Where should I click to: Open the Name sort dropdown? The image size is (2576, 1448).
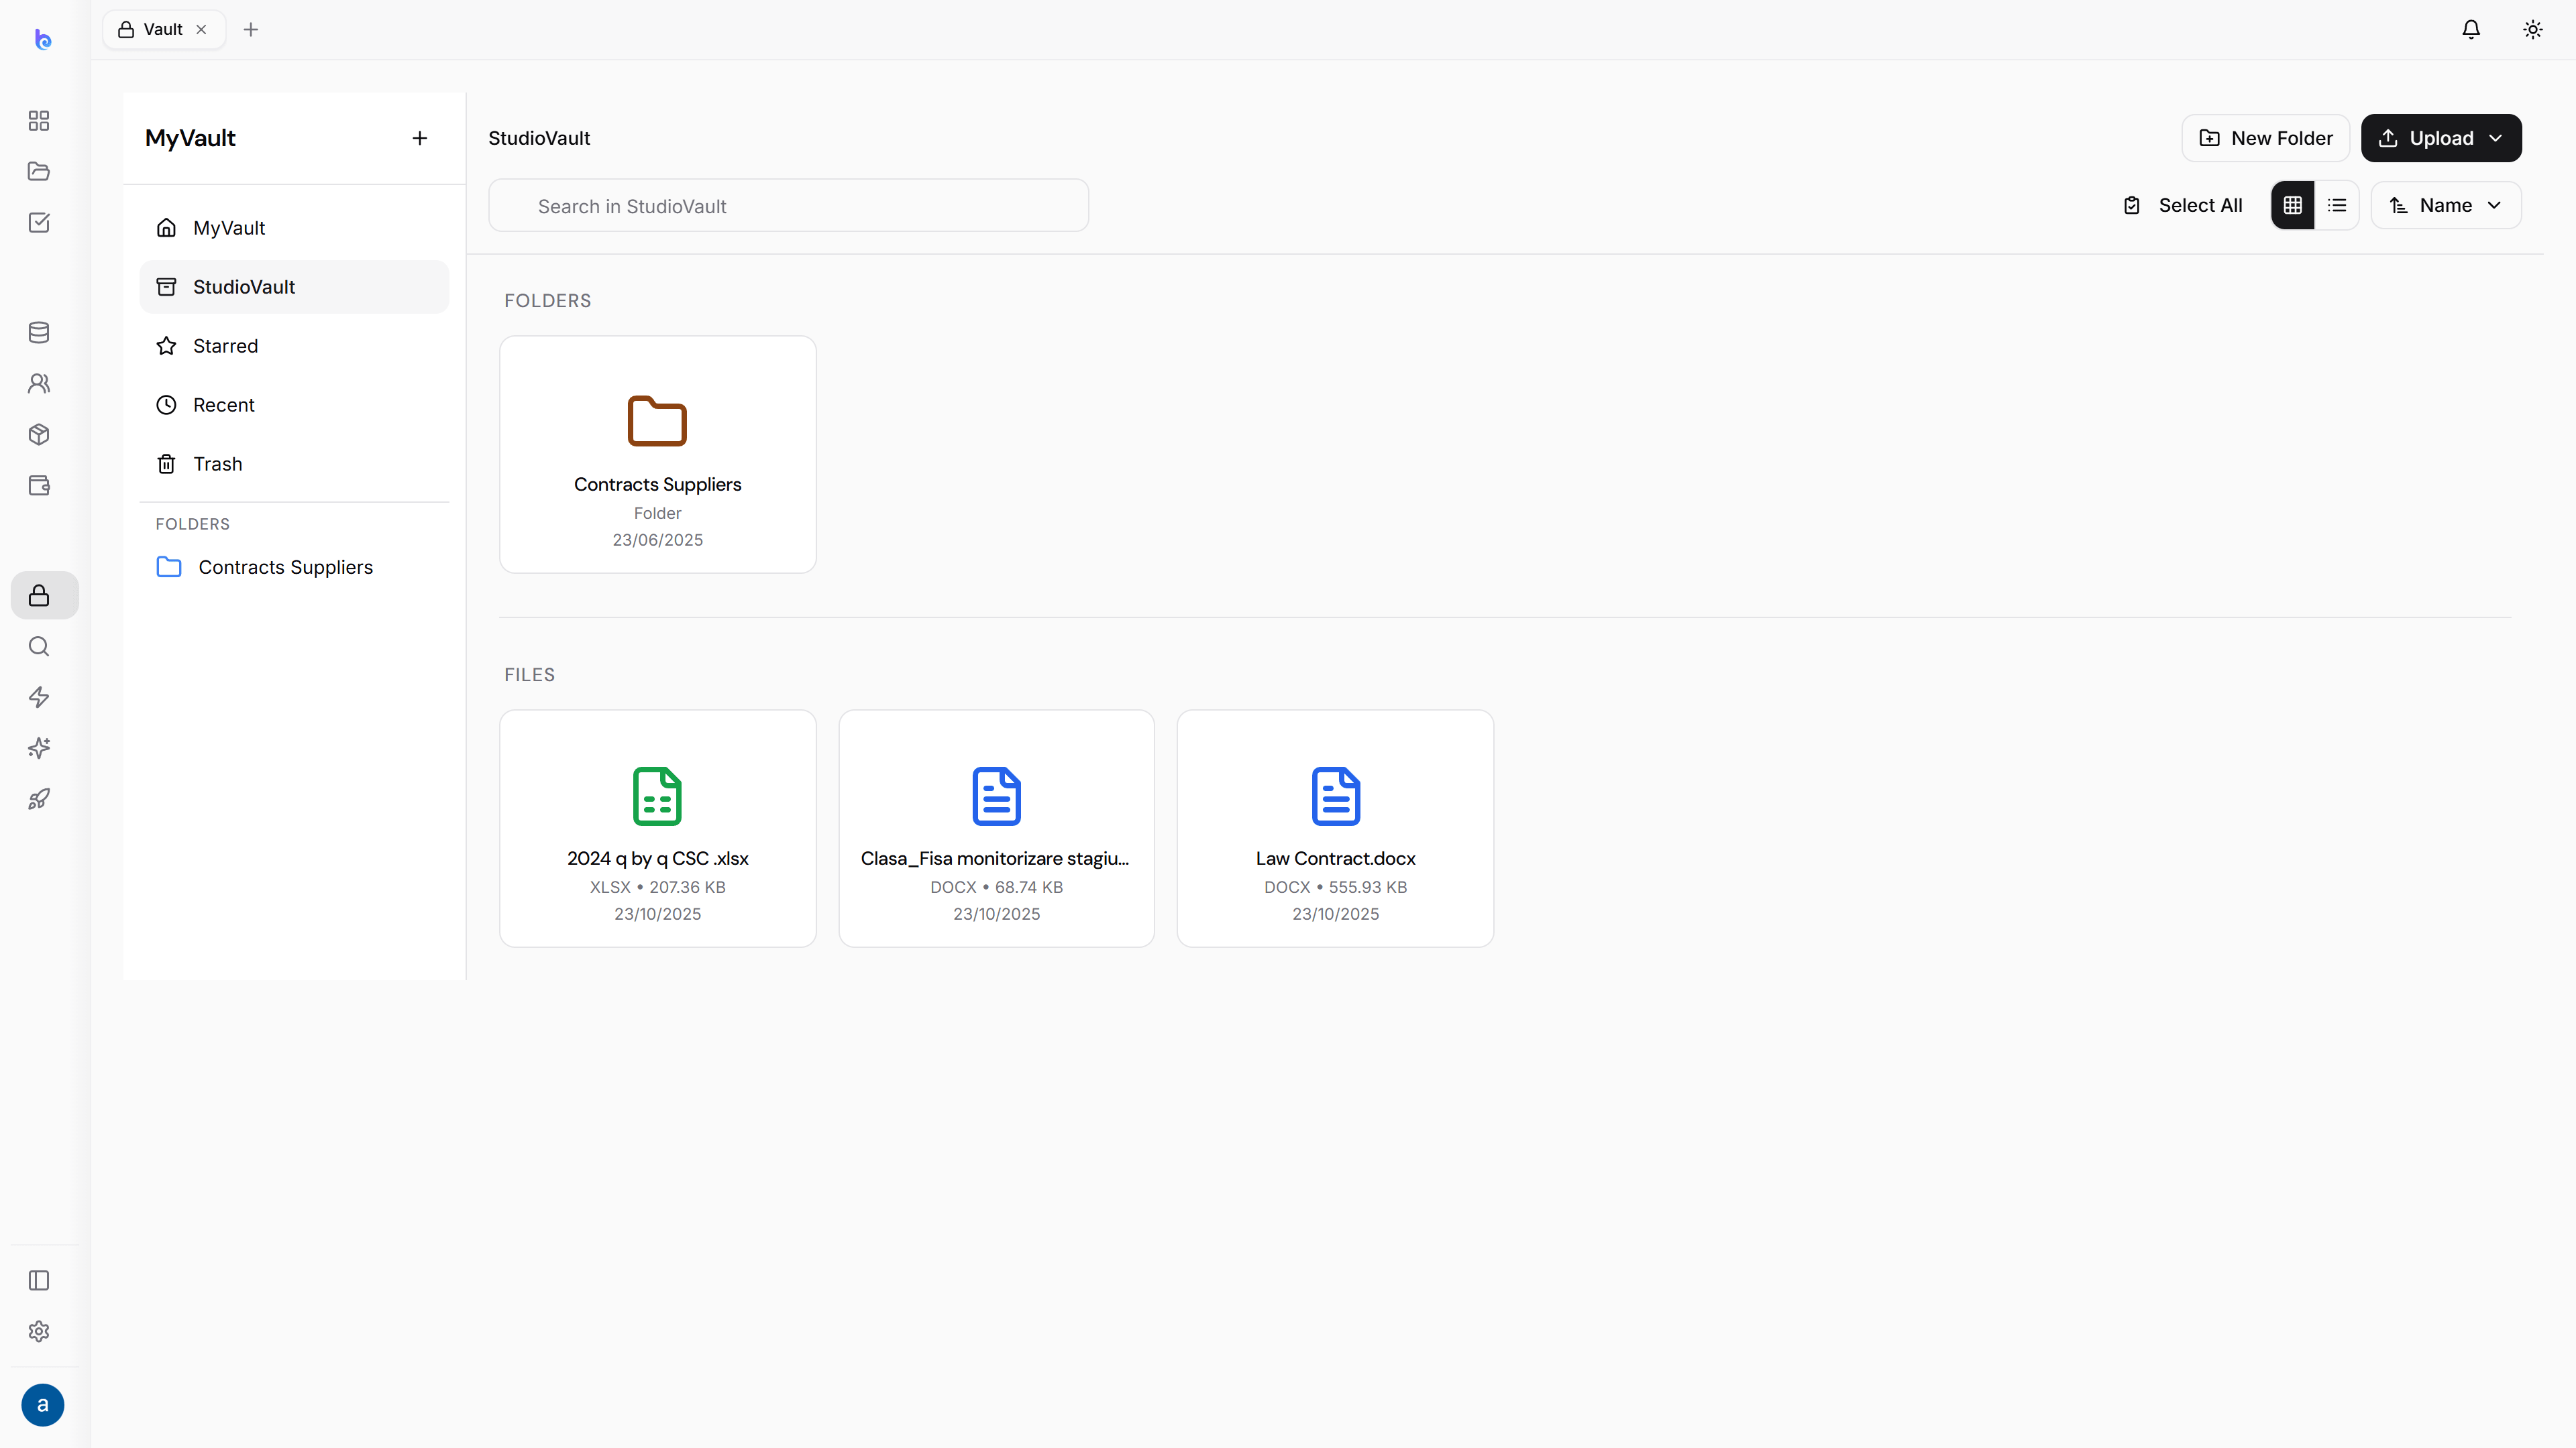[x=2446, y=205]
